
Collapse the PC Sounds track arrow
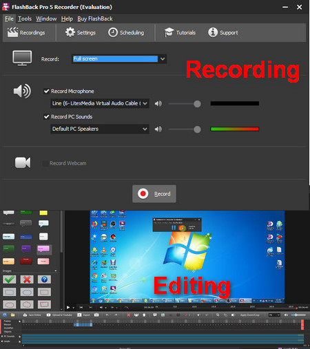[x=2, y=337]
